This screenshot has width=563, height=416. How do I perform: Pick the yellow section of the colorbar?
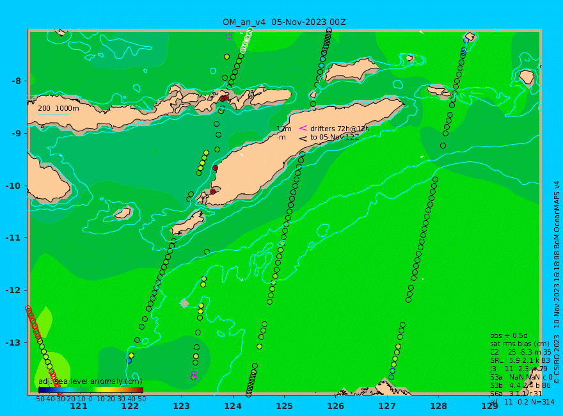pos(104,390)
